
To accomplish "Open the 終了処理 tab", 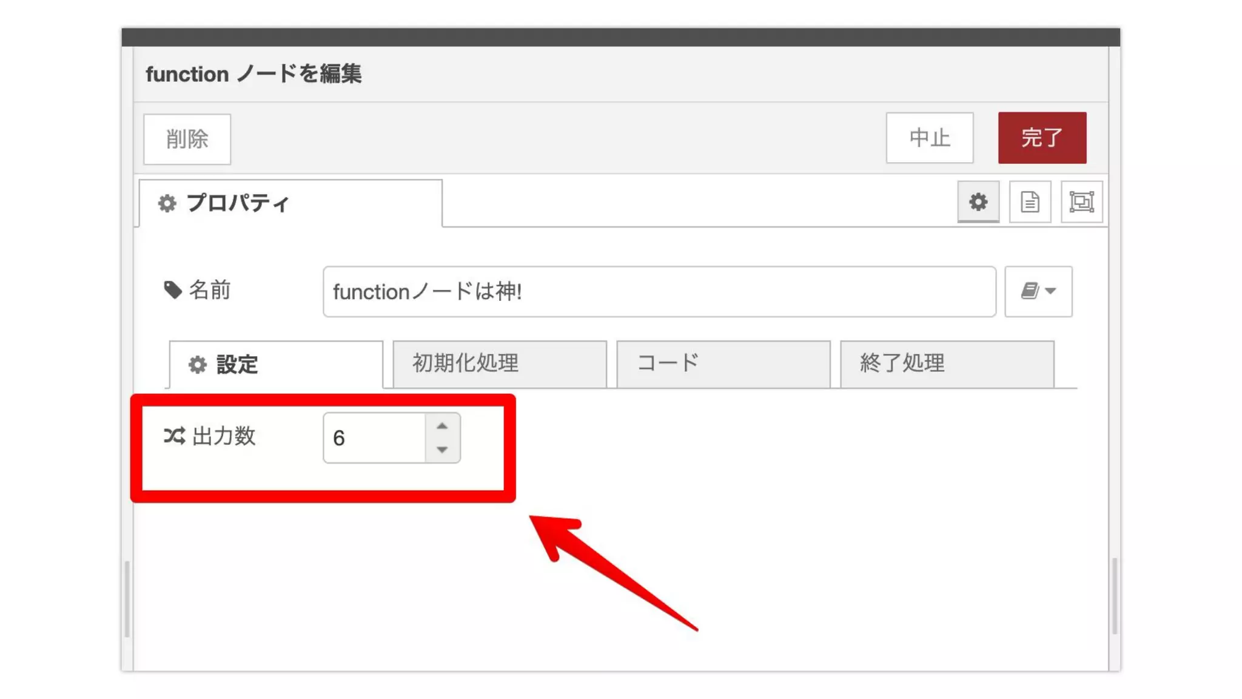I will (x=946, y=363).
